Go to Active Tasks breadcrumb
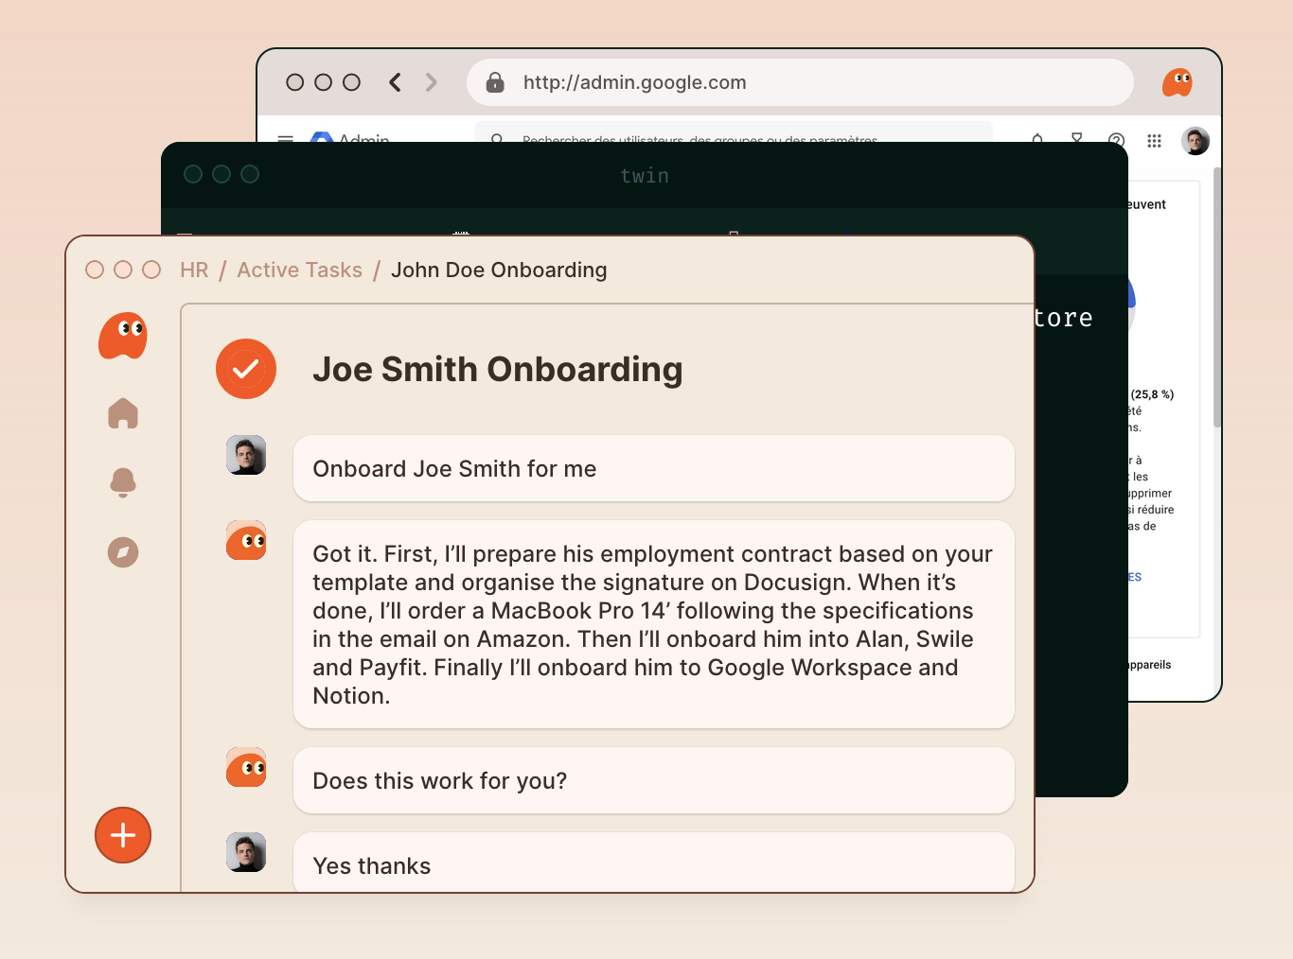This screenshot has height=959, width=1293. click(299, 270)
